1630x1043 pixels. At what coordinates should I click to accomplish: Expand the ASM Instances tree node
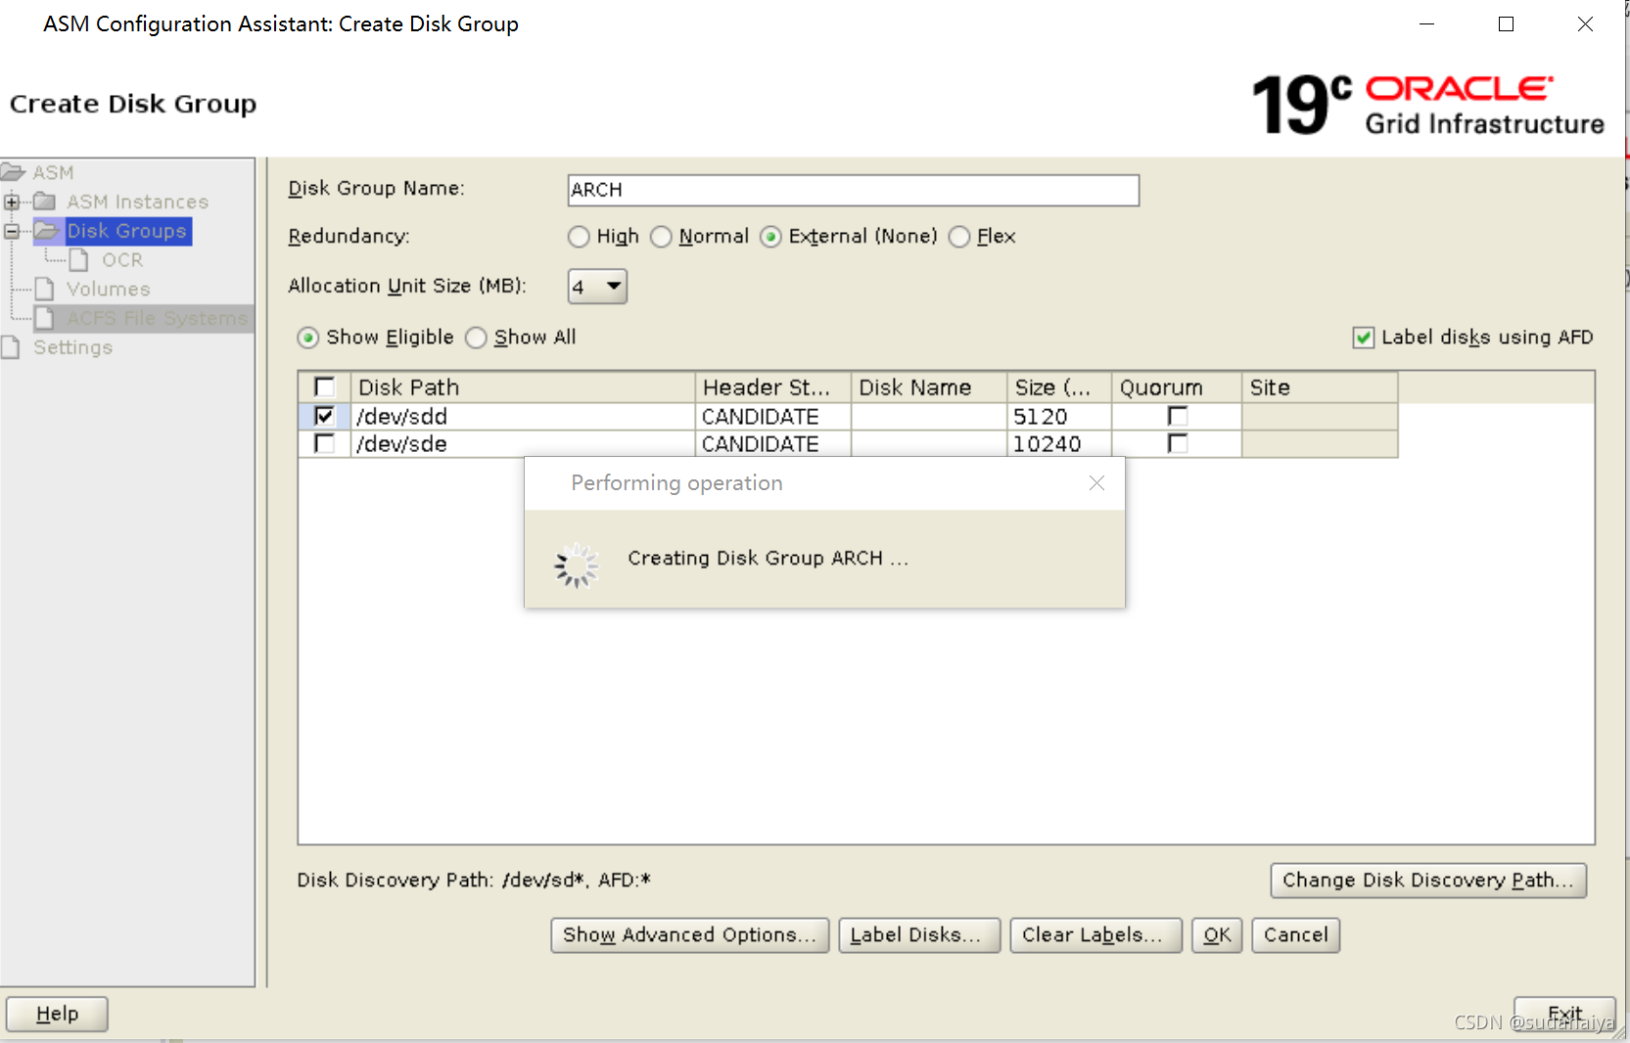[12, 203]
